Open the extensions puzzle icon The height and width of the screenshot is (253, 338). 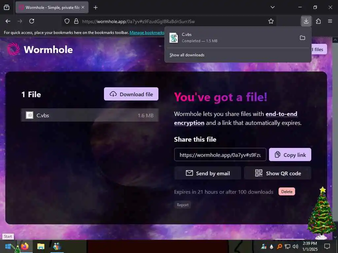[x=318, y=21]
